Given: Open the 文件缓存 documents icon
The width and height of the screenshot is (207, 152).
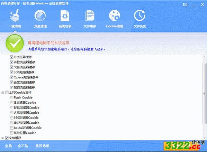Looking at the screenshot, I should click(x=90, y=16).
